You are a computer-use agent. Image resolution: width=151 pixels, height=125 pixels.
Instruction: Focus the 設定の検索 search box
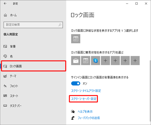click(x=33, y=25)
